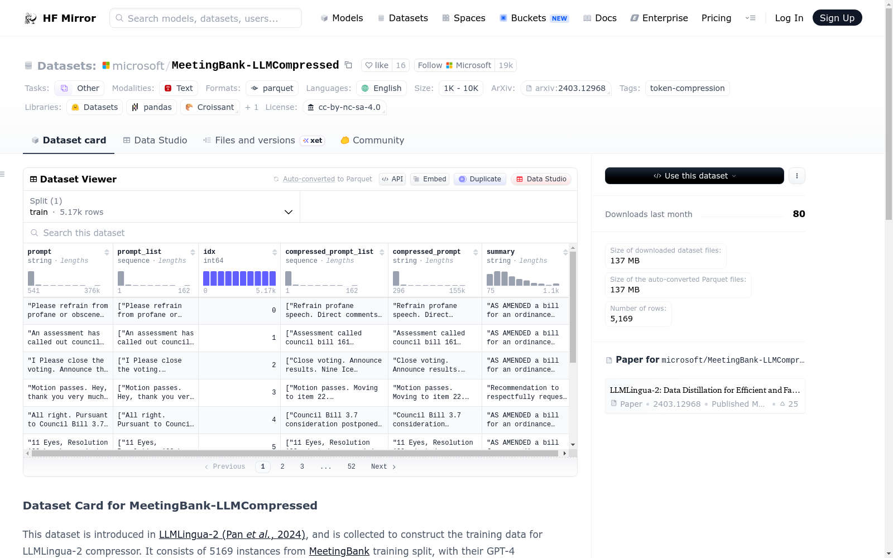Open the three-dot menu beside Use this dataset
The height and width of the screenshot is (558, 893).
coord(797,176)
